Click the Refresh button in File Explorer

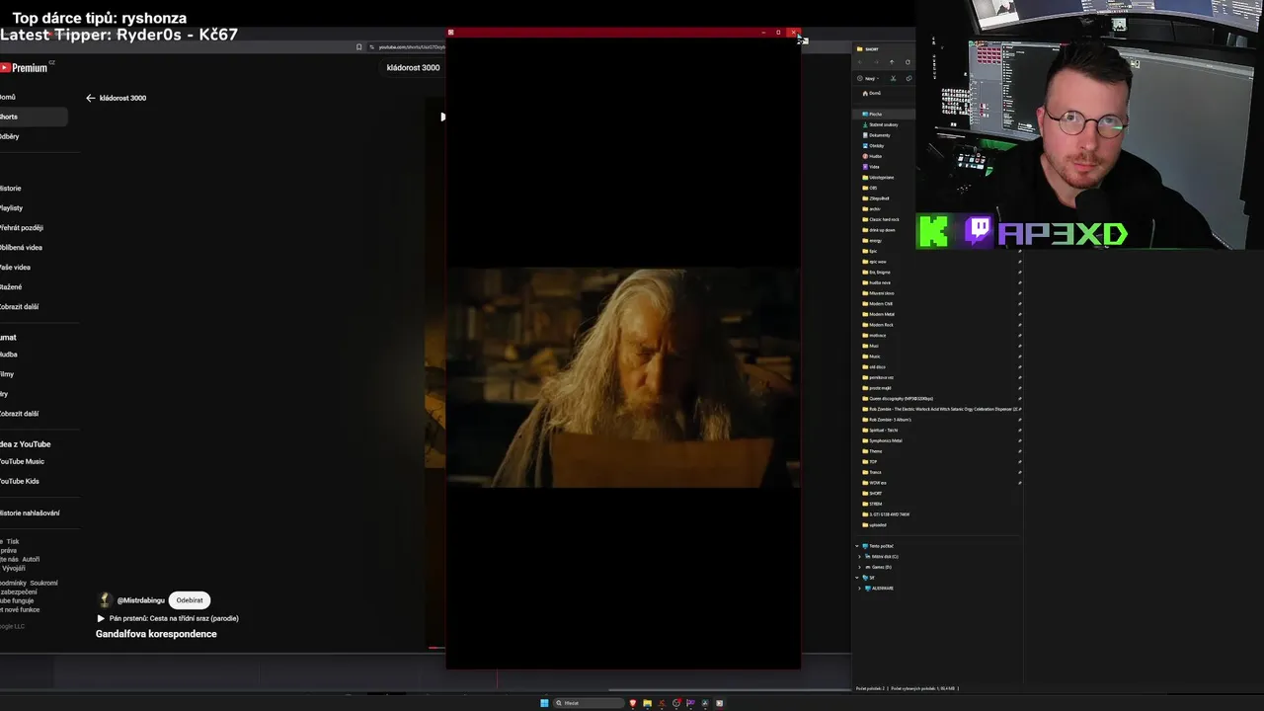tap(908, 62)
